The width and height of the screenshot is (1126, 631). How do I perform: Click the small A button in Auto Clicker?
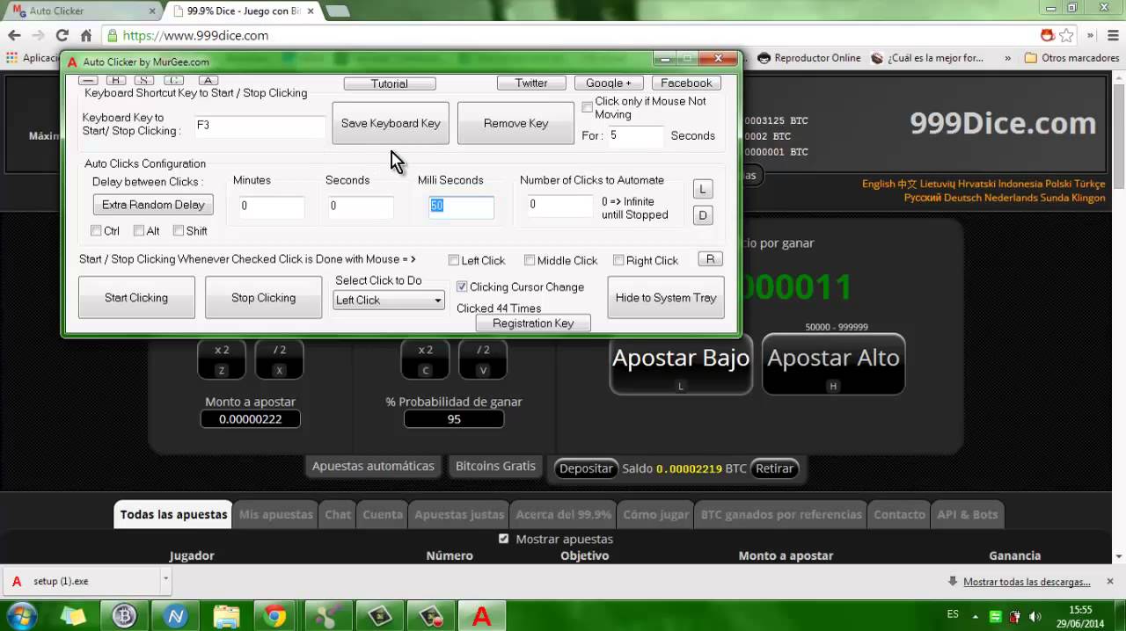tap(208, 80)
